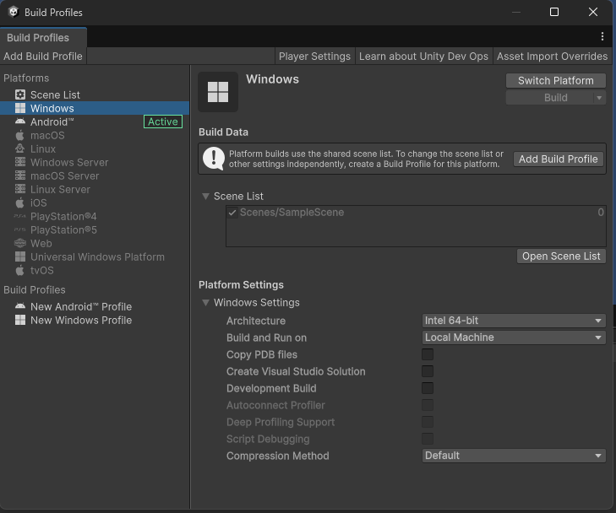The image size is (616, 513).
Task: Click the Scene List row text
Action: 55,94
